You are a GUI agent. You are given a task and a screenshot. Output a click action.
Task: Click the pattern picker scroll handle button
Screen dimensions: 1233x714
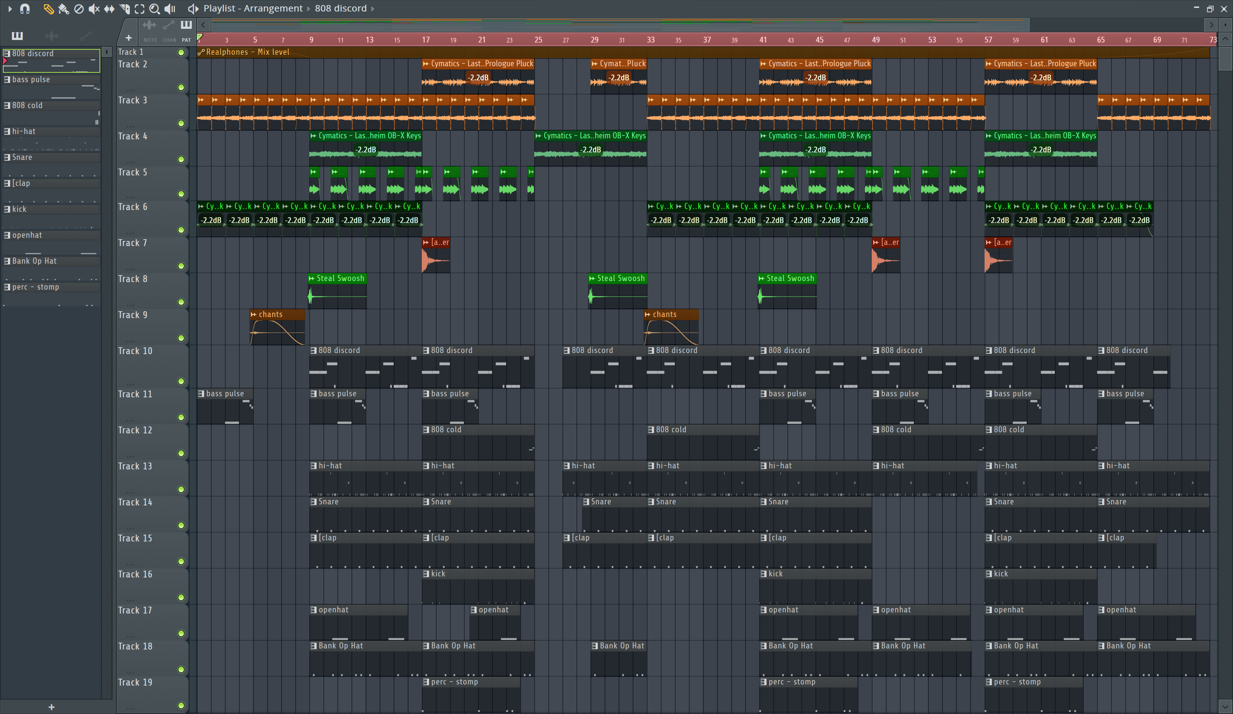(x=107, y=52)
